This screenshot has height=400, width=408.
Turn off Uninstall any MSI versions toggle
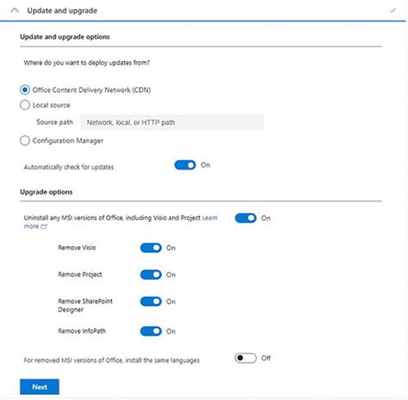click(x=245, y=218)
